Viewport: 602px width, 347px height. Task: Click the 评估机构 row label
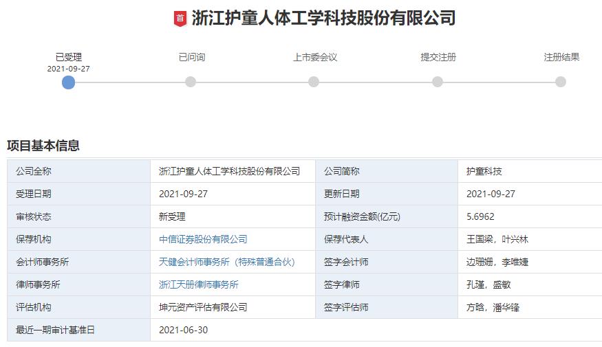tap(78, 307)
